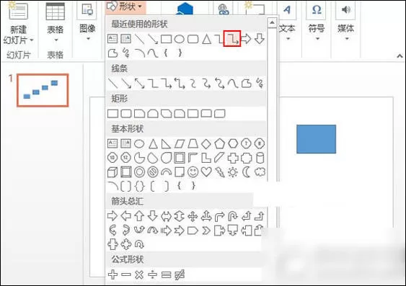Pick the text box in recently used shapes

click(112, 39)
